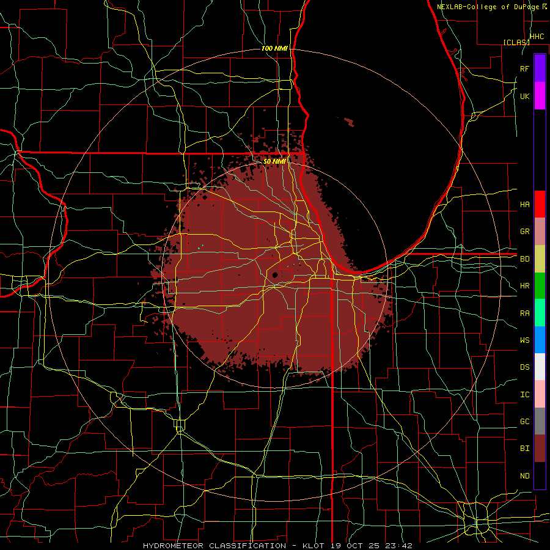Click the HHC product label
Screen dimensions: 550x550
537,37
